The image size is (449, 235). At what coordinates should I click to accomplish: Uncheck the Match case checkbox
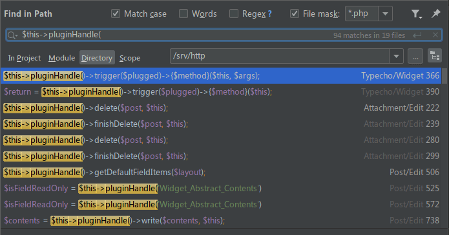[x=116, y=14]
